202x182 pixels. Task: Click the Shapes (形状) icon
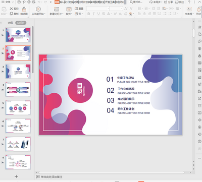199,9
